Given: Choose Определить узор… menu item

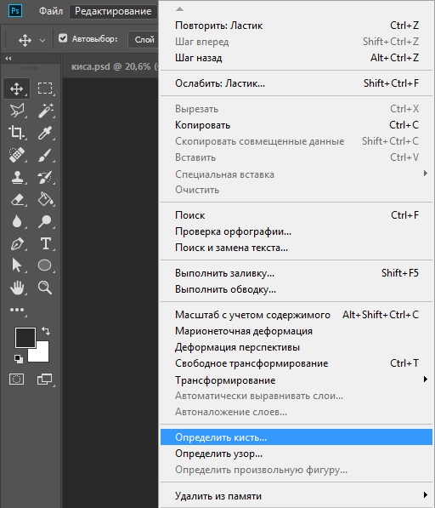Looking at the screenshot, I should pos(297,454).
